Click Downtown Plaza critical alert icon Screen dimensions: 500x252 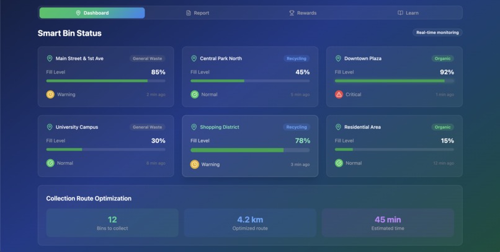[x=339, y=95]
